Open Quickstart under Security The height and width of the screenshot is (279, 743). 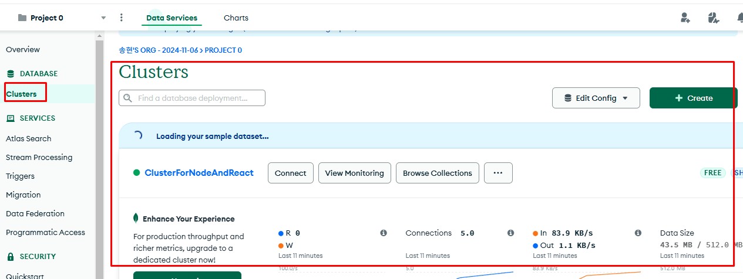click(24, 276)
